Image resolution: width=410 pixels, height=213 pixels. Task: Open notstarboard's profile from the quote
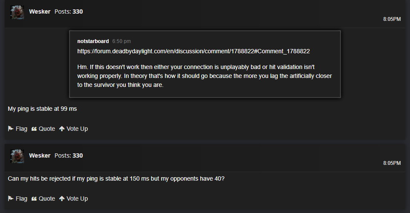tap(93, 41)
